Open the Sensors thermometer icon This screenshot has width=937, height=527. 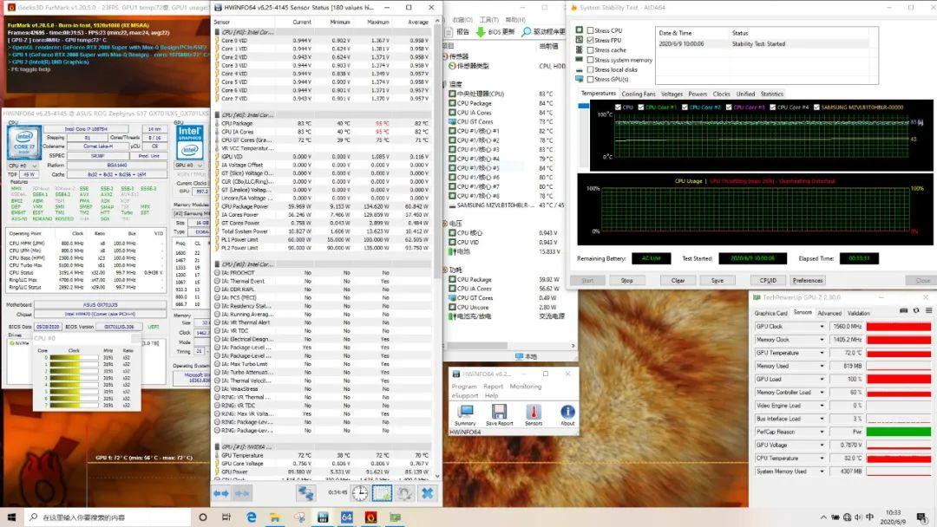click(x=534, y=412)
